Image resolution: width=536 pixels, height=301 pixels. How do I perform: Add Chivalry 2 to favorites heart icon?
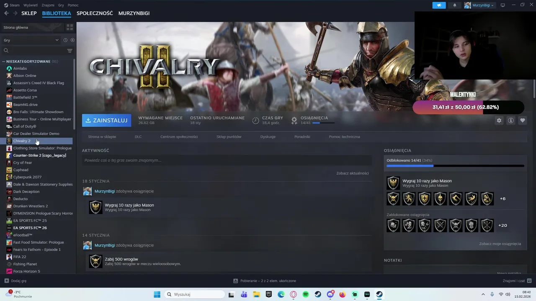point(522,120)
